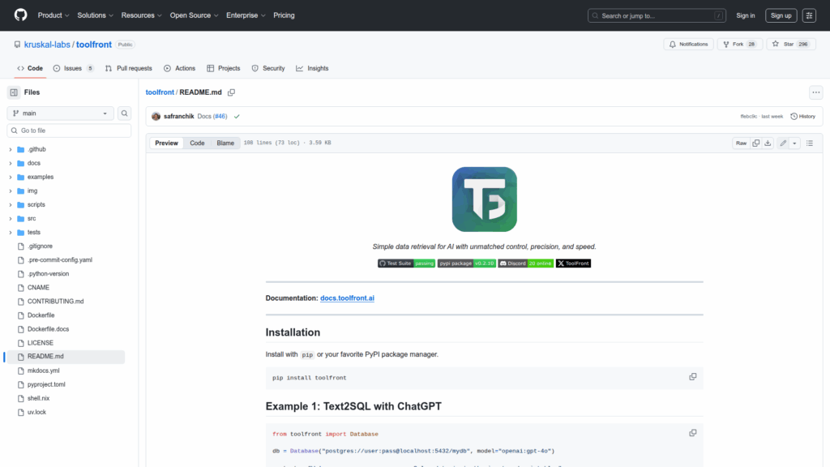
Task: Open the LICENSE file
Action: tap(41, 343)
